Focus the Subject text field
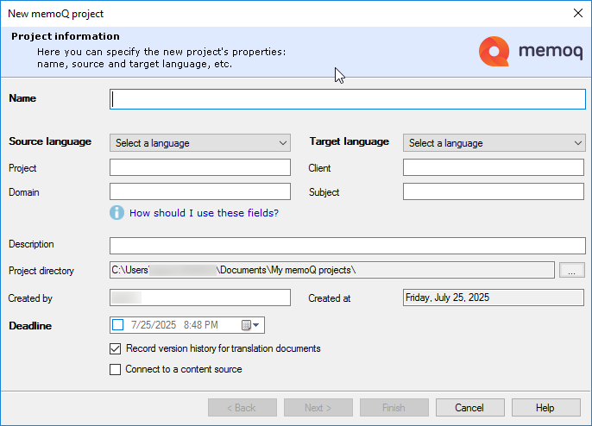Viewport: 592px width, 426px height. coord(494,192)
